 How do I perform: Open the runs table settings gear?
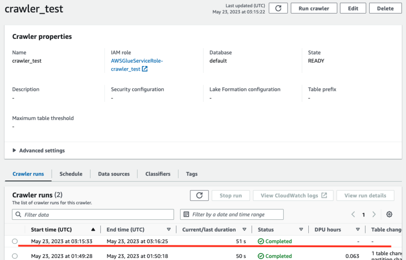(x=389, y=214)
